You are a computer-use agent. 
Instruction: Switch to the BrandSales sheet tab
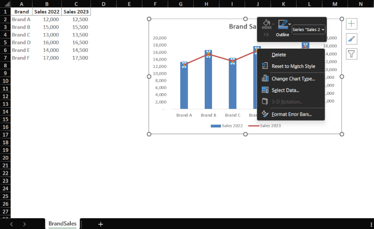(62, 224)
